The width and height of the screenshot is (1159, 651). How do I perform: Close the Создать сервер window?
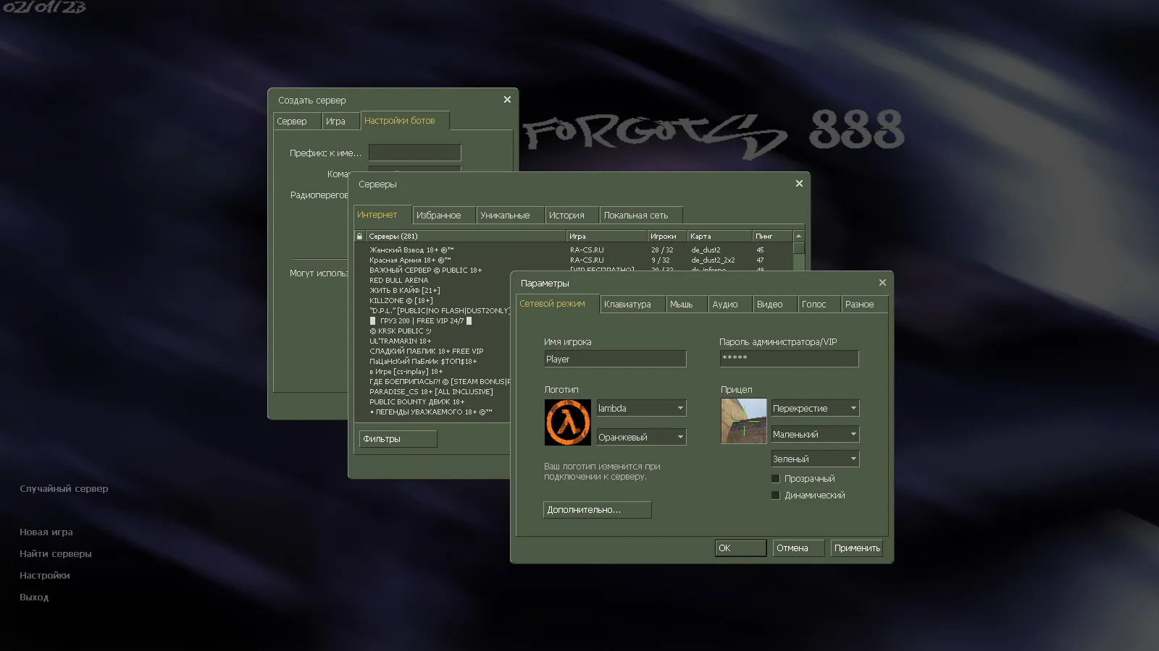click(x=507, y=100)
